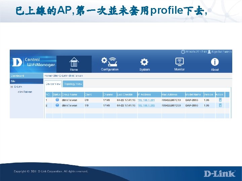Image resolution: width=242 pixels, height=181 pixels.
Task: Click the D-Link Central WiFiManager logo
Action: pos(34,62)
